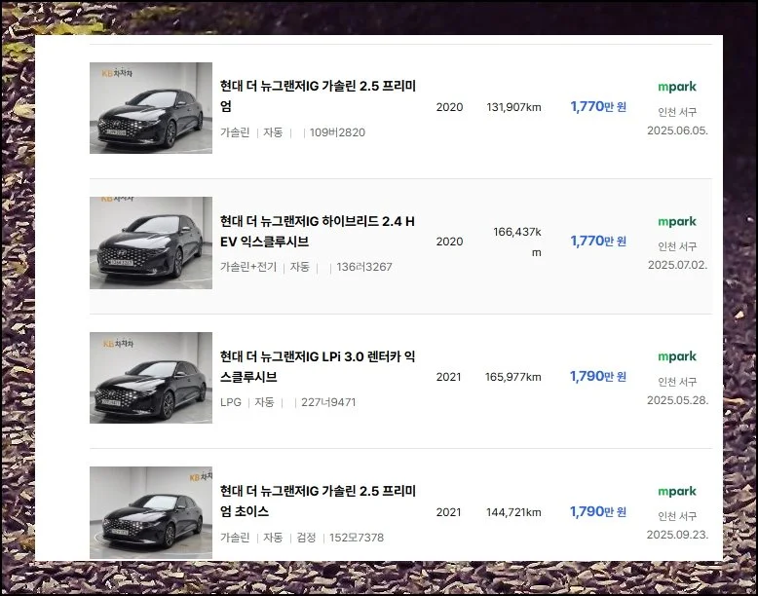
Task: Open the 가솔린 2.5 프리미엄 listing title
Action: click(x=318, y=95)
